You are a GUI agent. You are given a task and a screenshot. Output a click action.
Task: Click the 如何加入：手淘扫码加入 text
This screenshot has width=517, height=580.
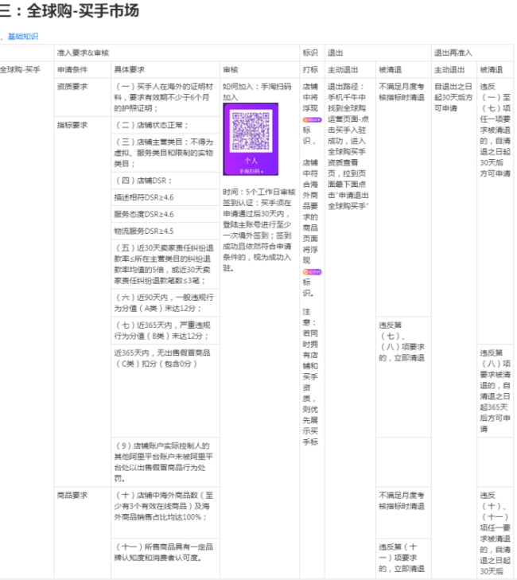coord(257,91)
